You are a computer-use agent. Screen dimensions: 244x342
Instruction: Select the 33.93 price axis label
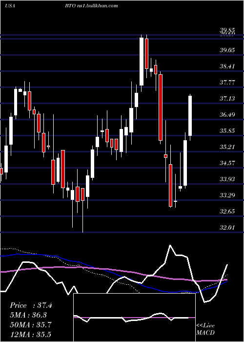(x=227, y=179)
